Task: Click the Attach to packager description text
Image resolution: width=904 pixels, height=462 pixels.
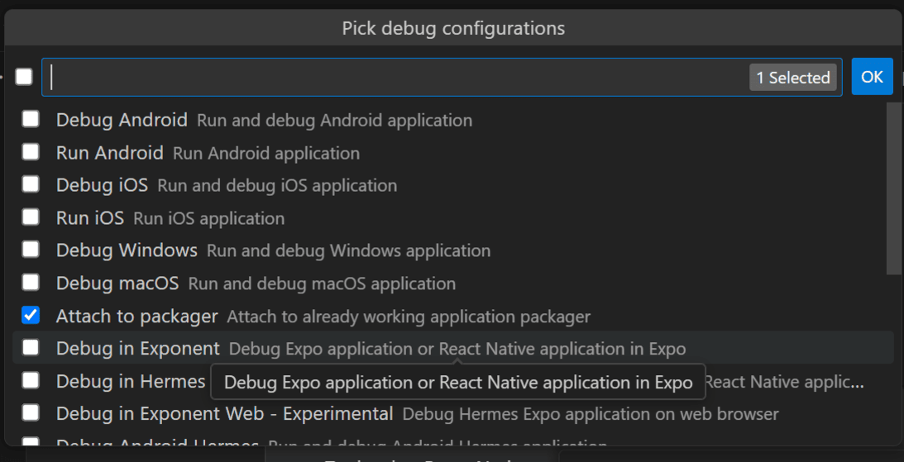Action: 409,317
